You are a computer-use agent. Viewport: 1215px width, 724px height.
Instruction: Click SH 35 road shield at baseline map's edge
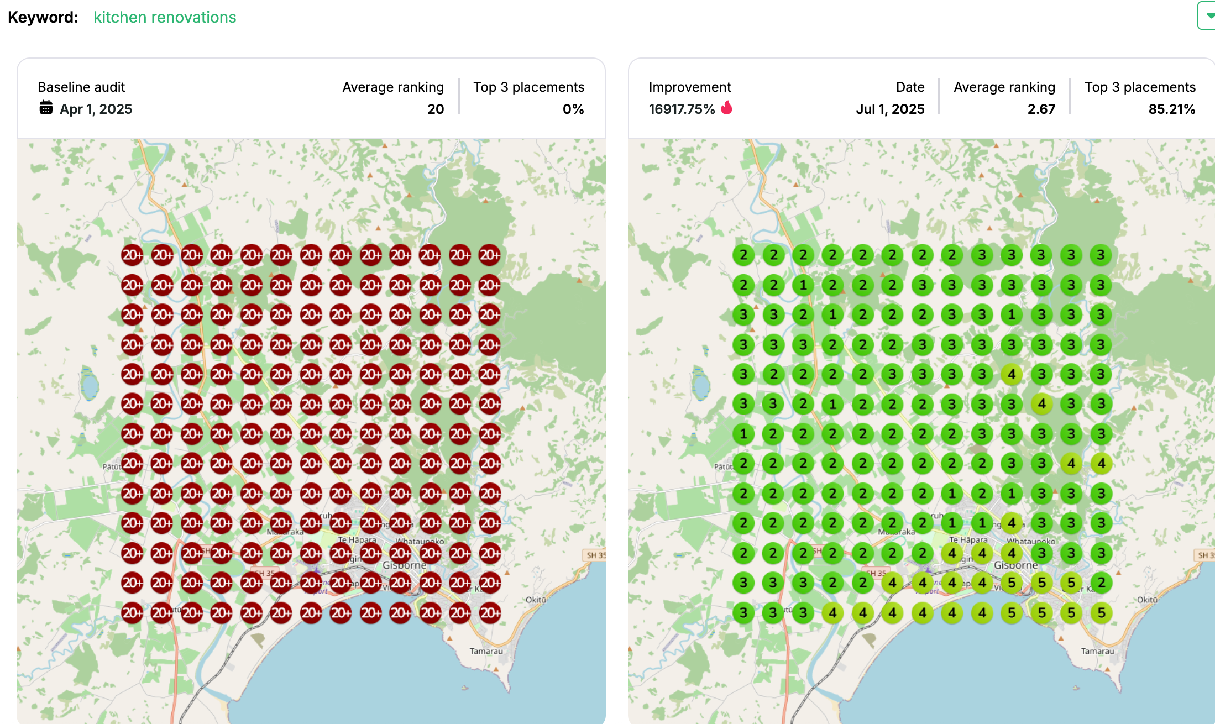tap(595, 555)
